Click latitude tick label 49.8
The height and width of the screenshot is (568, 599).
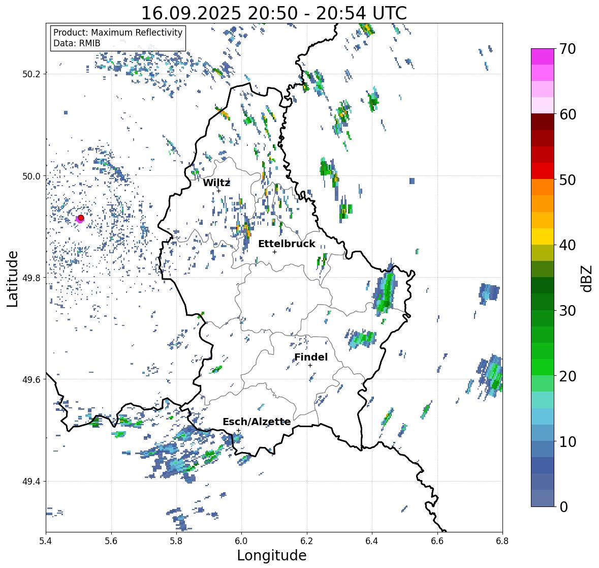pyautogui.click(x=31, y=278)
